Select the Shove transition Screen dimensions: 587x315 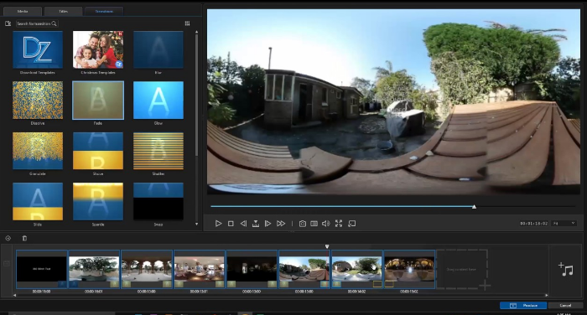click(98, 151)
